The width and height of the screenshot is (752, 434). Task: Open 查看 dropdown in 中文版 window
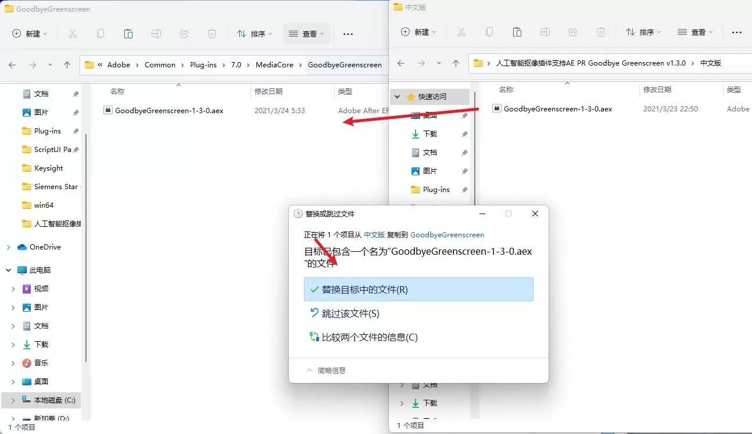pos(696,32)
